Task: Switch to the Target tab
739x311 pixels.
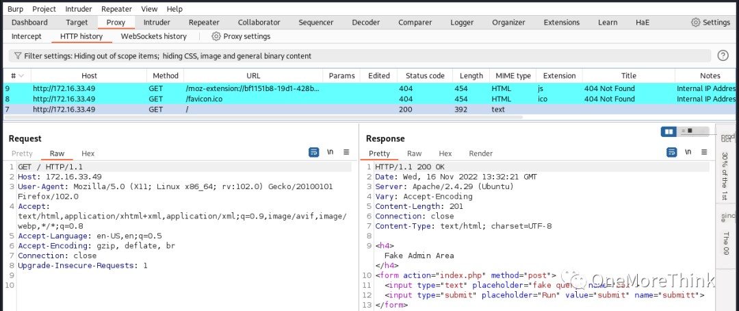Action: [x=77, y=22]
